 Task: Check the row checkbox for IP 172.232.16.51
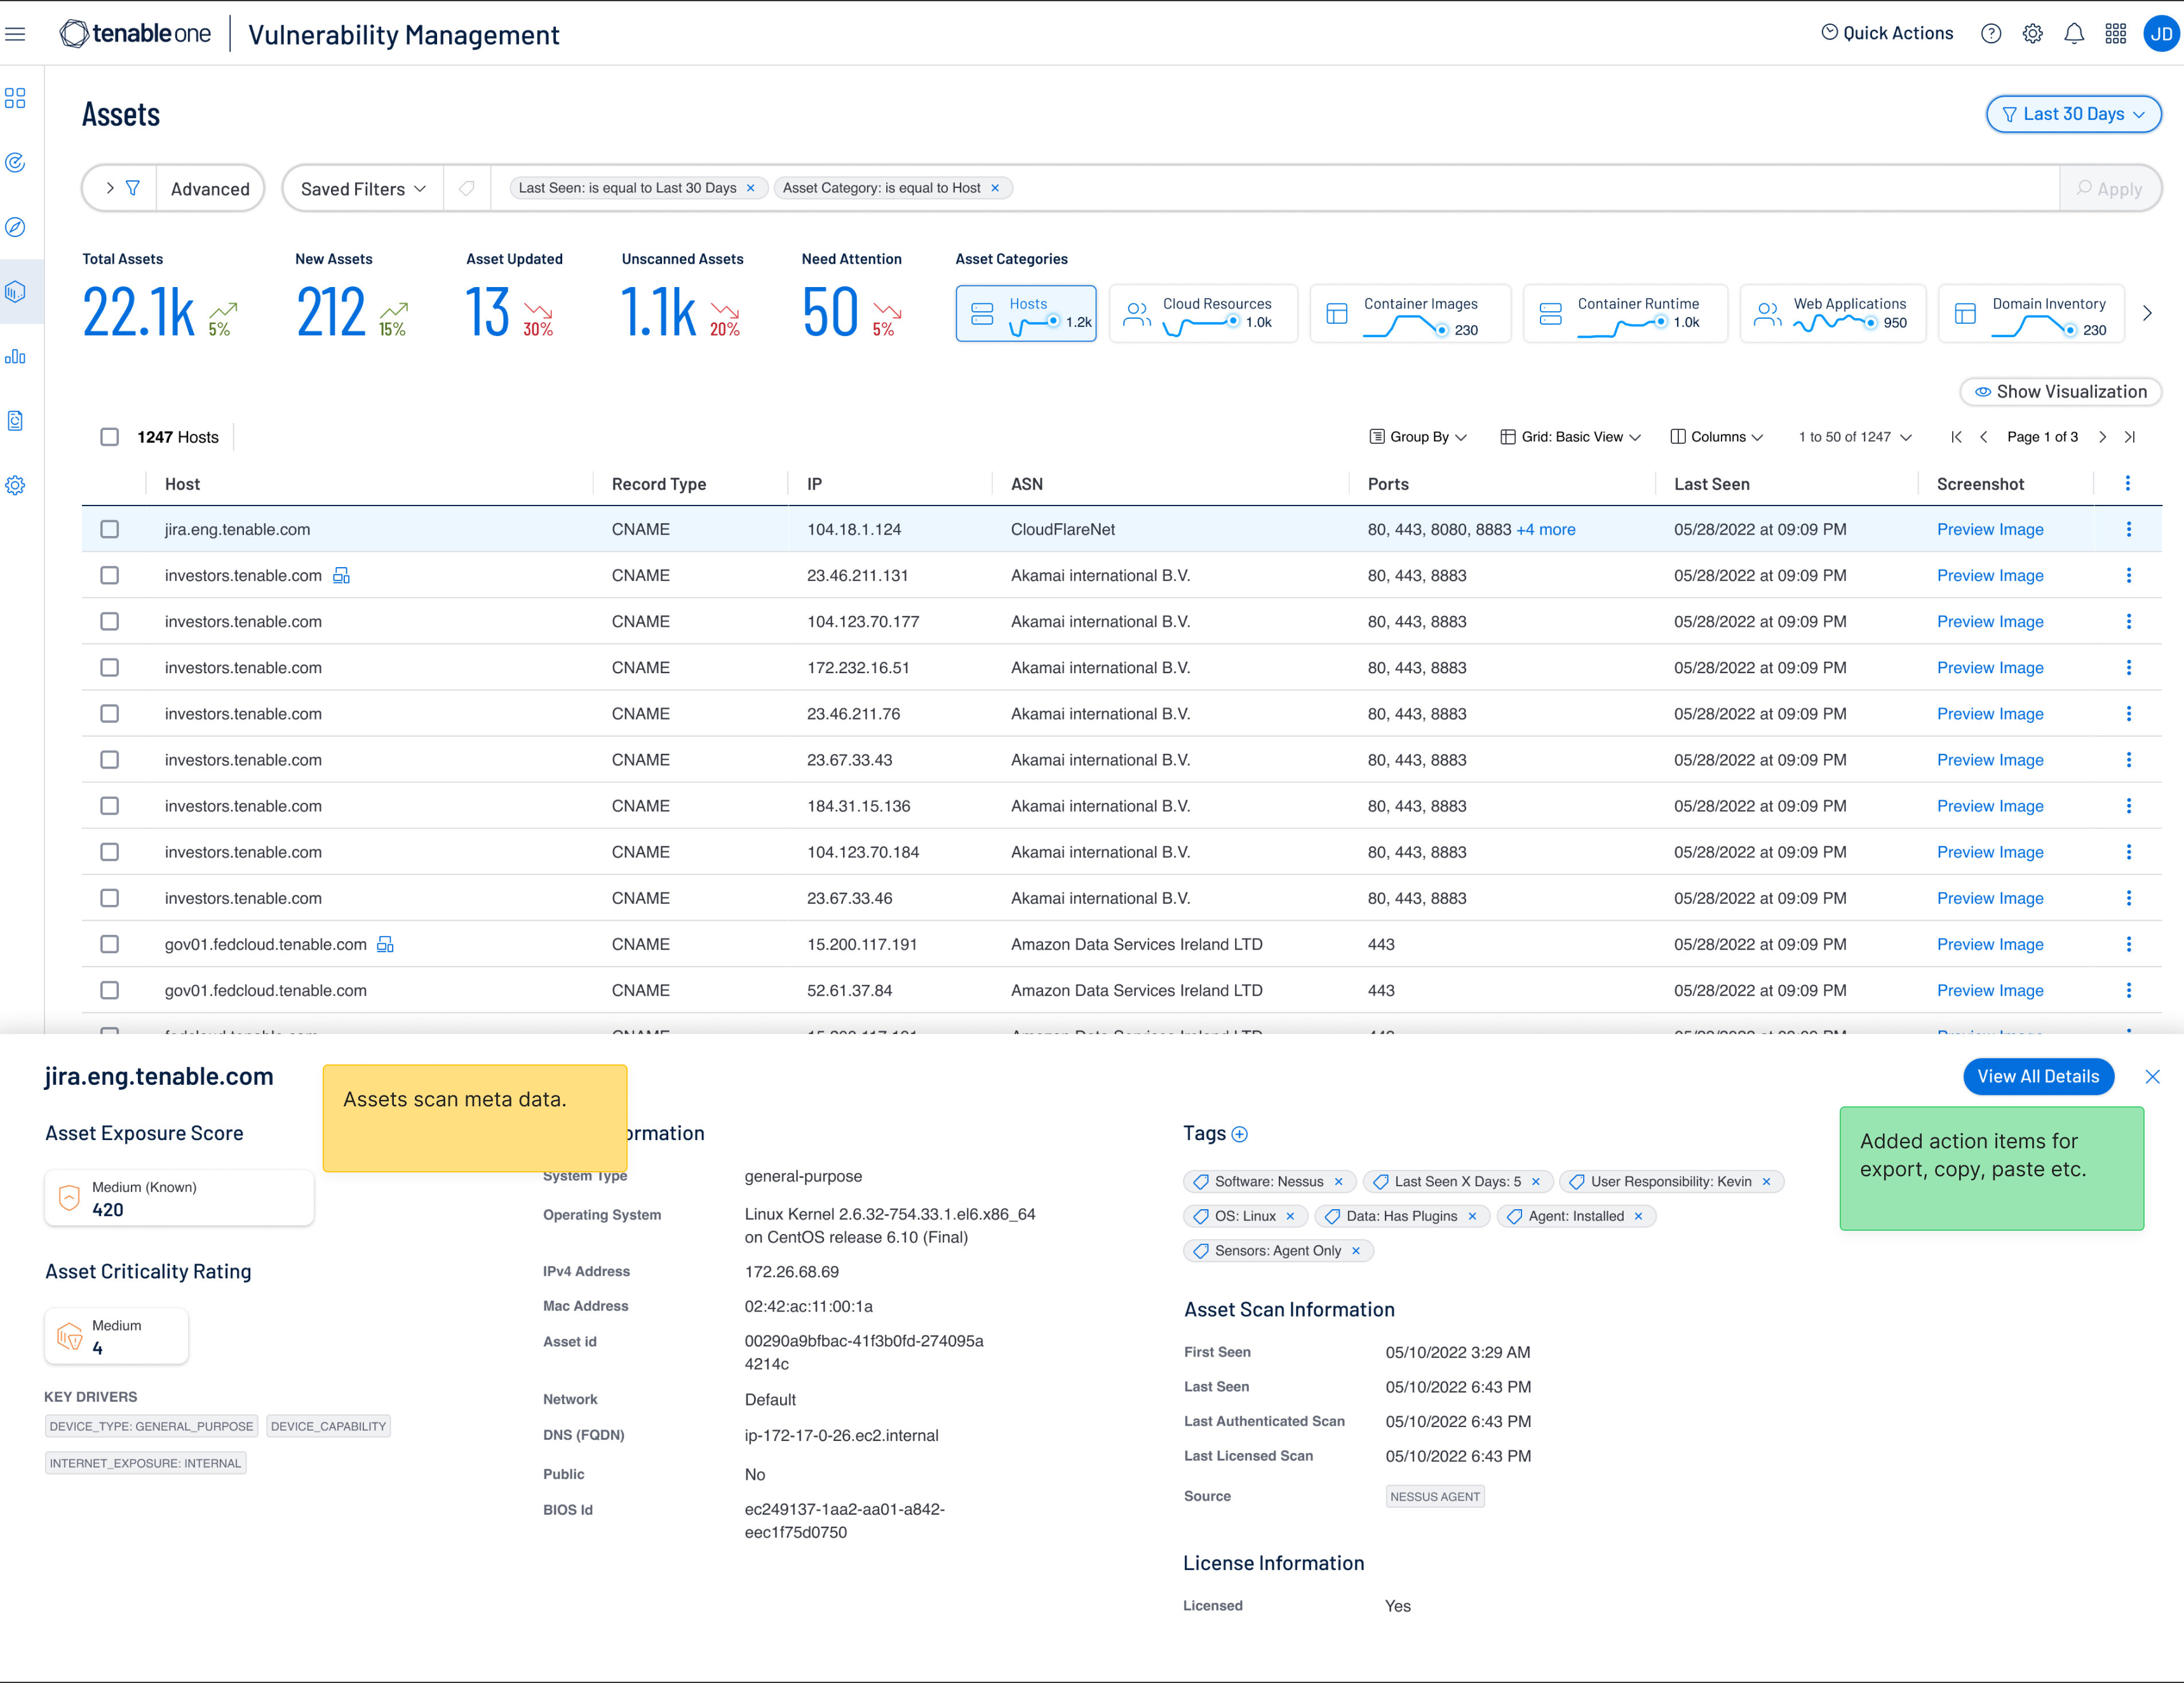pyautogui.click(x=110, y=667)
